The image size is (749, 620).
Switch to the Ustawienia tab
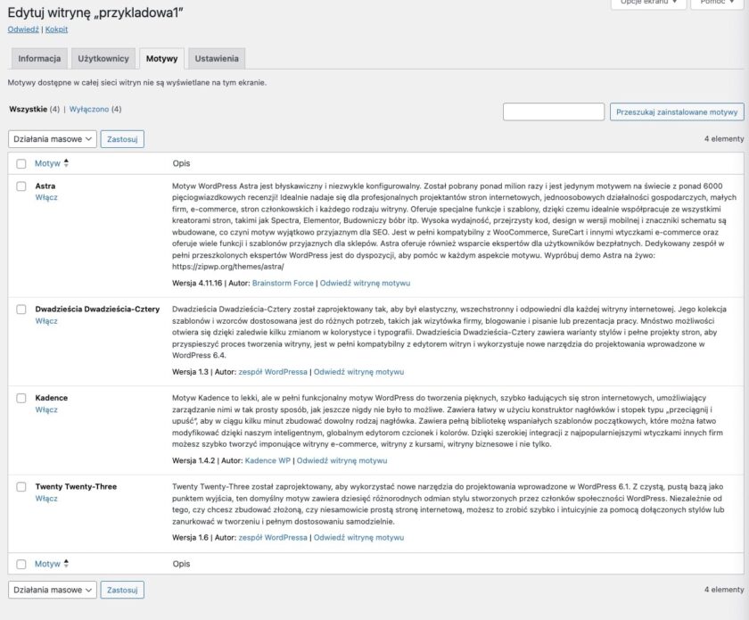(x=215, y=58)
